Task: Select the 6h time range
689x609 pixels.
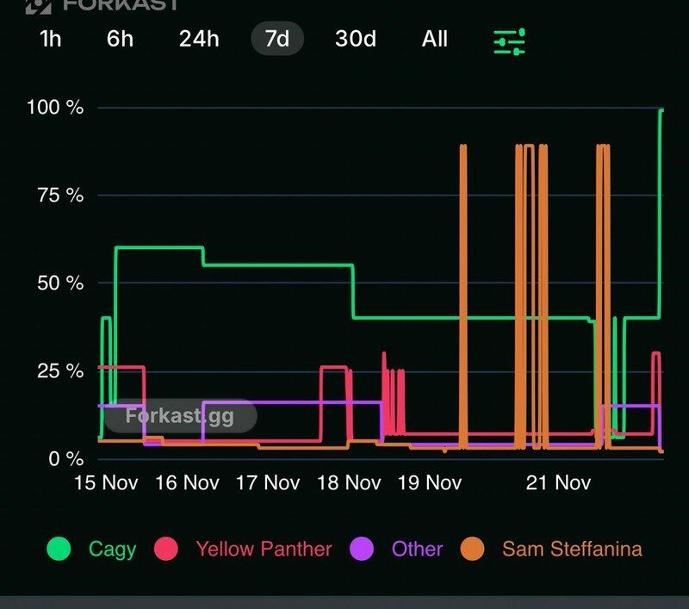Action: 120,40
